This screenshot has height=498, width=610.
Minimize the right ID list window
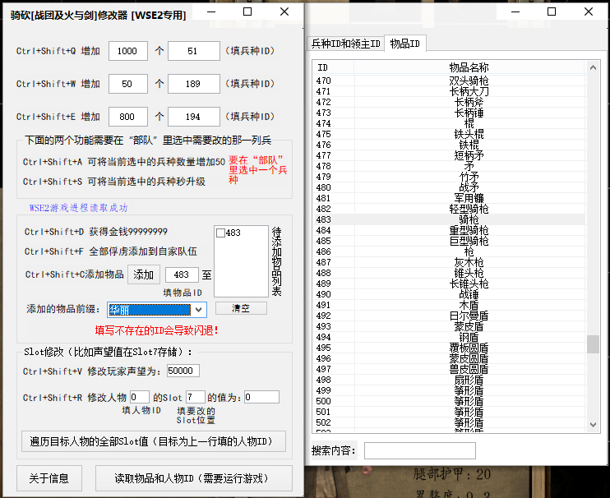pyautogui.click(x=513, y=12)
